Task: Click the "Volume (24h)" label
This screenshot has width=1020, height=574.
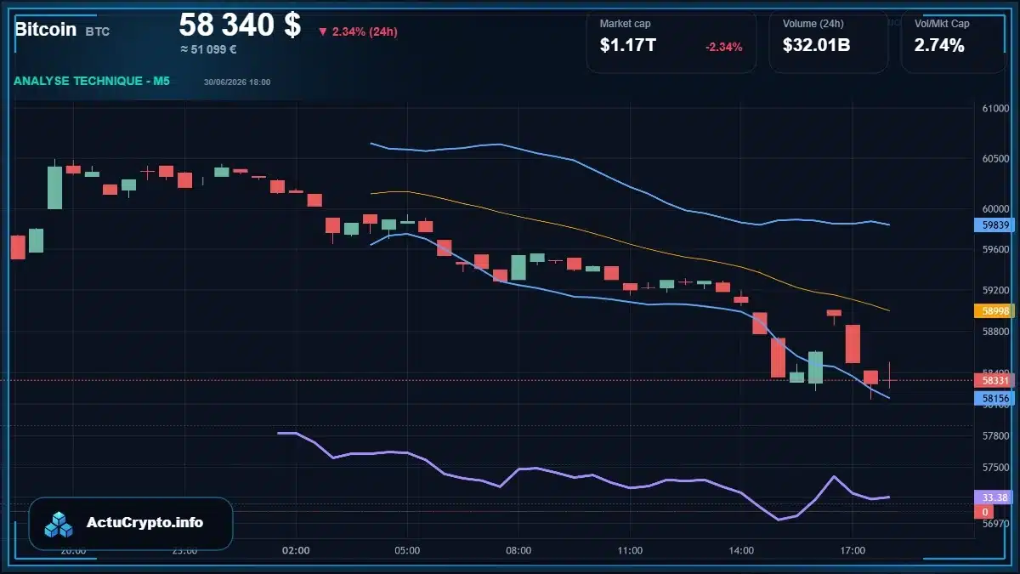Action: [x=812, y=24]
